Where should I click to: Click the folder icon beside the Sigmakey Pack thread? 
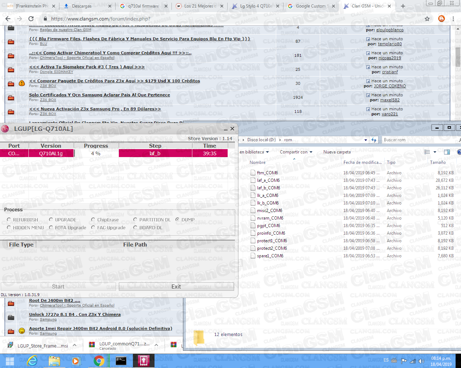11,69
